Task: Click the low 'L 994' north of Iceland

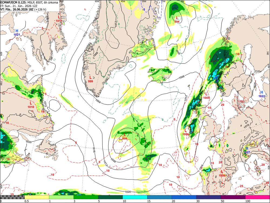Action: click(x=177, y=20)
